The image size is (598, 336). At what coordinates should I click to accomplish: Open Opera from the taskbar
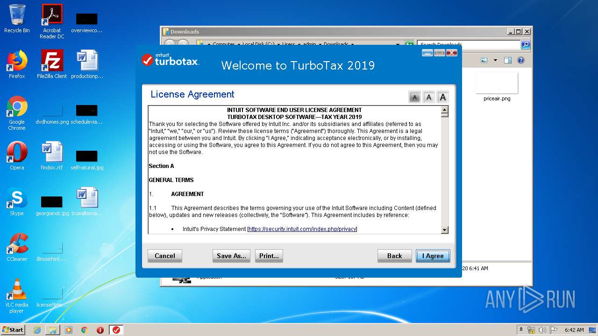click(x=100, y=330)
